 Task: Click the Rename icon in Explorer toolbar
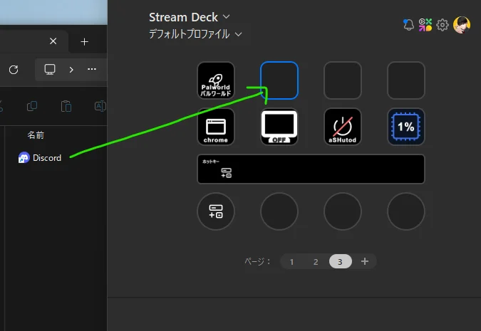[x=100, y=106]
